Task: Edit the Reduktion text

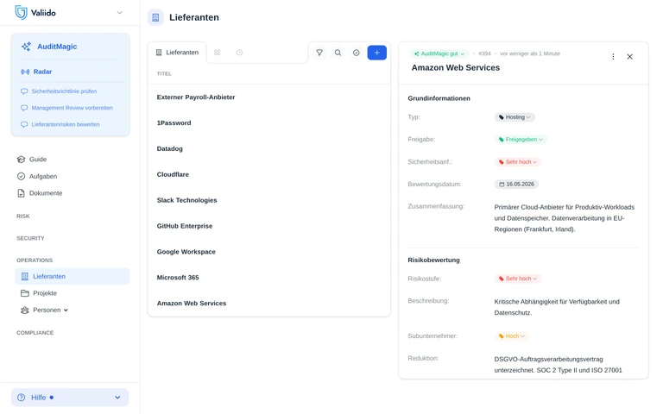Action: pyautogui.click(x=559, y=365)
